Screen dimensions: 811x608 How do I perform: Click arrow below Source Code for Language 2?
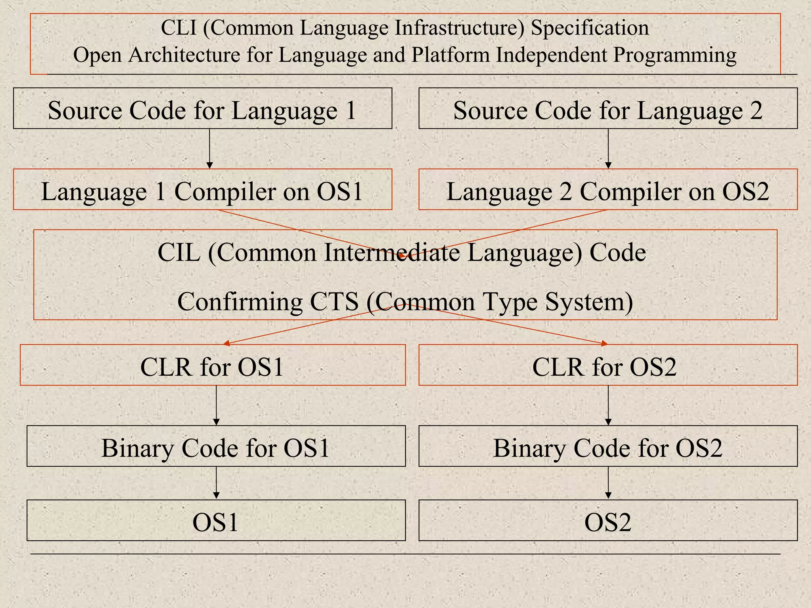[608, 148]
